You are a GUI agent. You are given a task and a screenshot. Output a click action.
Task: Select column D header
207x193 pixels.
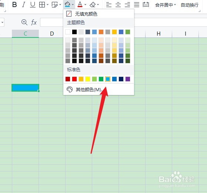(x=52, y=34)
